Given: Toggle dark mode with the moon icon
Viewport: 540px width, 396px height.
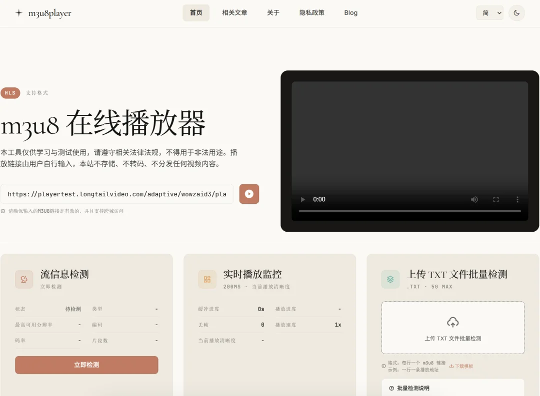Looking at the screenshot, I should [516, 12].
